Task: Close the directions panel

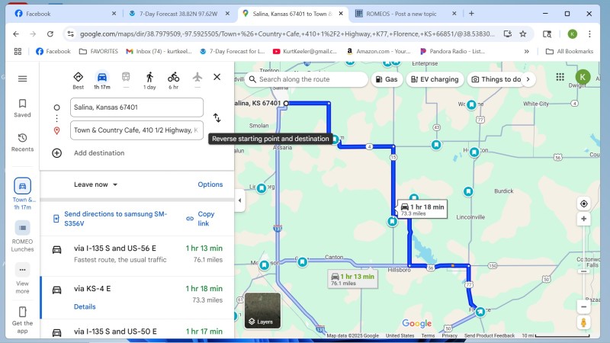Action: (217, 77)
